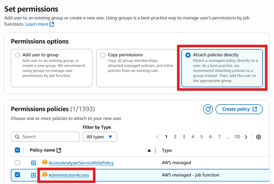
Task: Open the table preferences gear icon
Action: click(258, 137)
